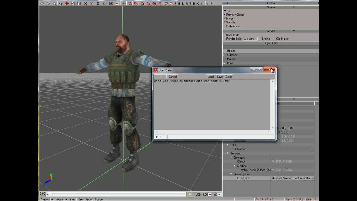Select the ZX plane constraint
This screenshot has height=201, width=357.
[x=104, y=3]
